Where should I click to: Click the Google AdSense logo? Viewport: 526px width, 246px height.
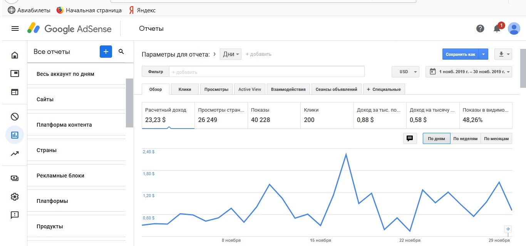pos(69,28)
